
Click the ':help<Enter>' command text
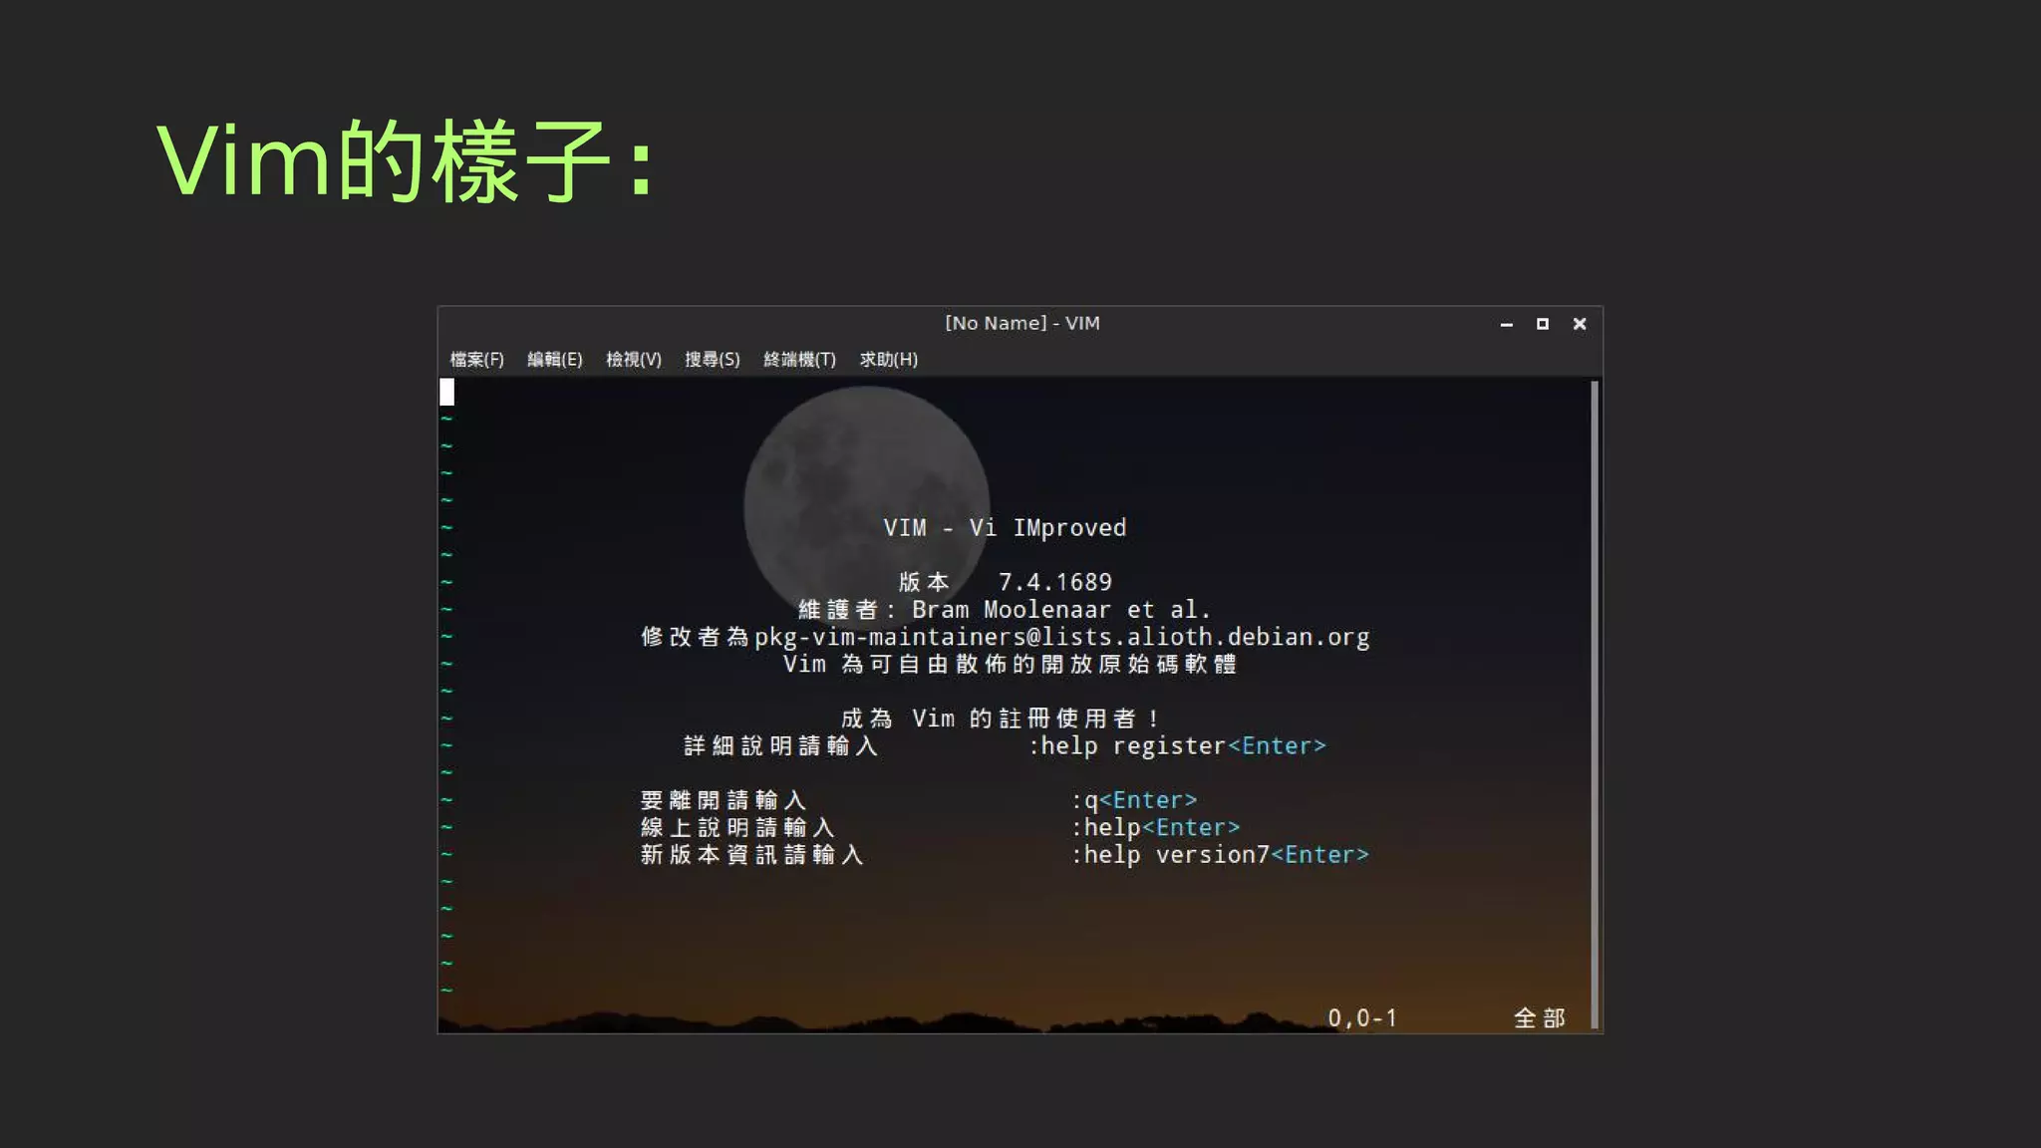point(1155,827)
